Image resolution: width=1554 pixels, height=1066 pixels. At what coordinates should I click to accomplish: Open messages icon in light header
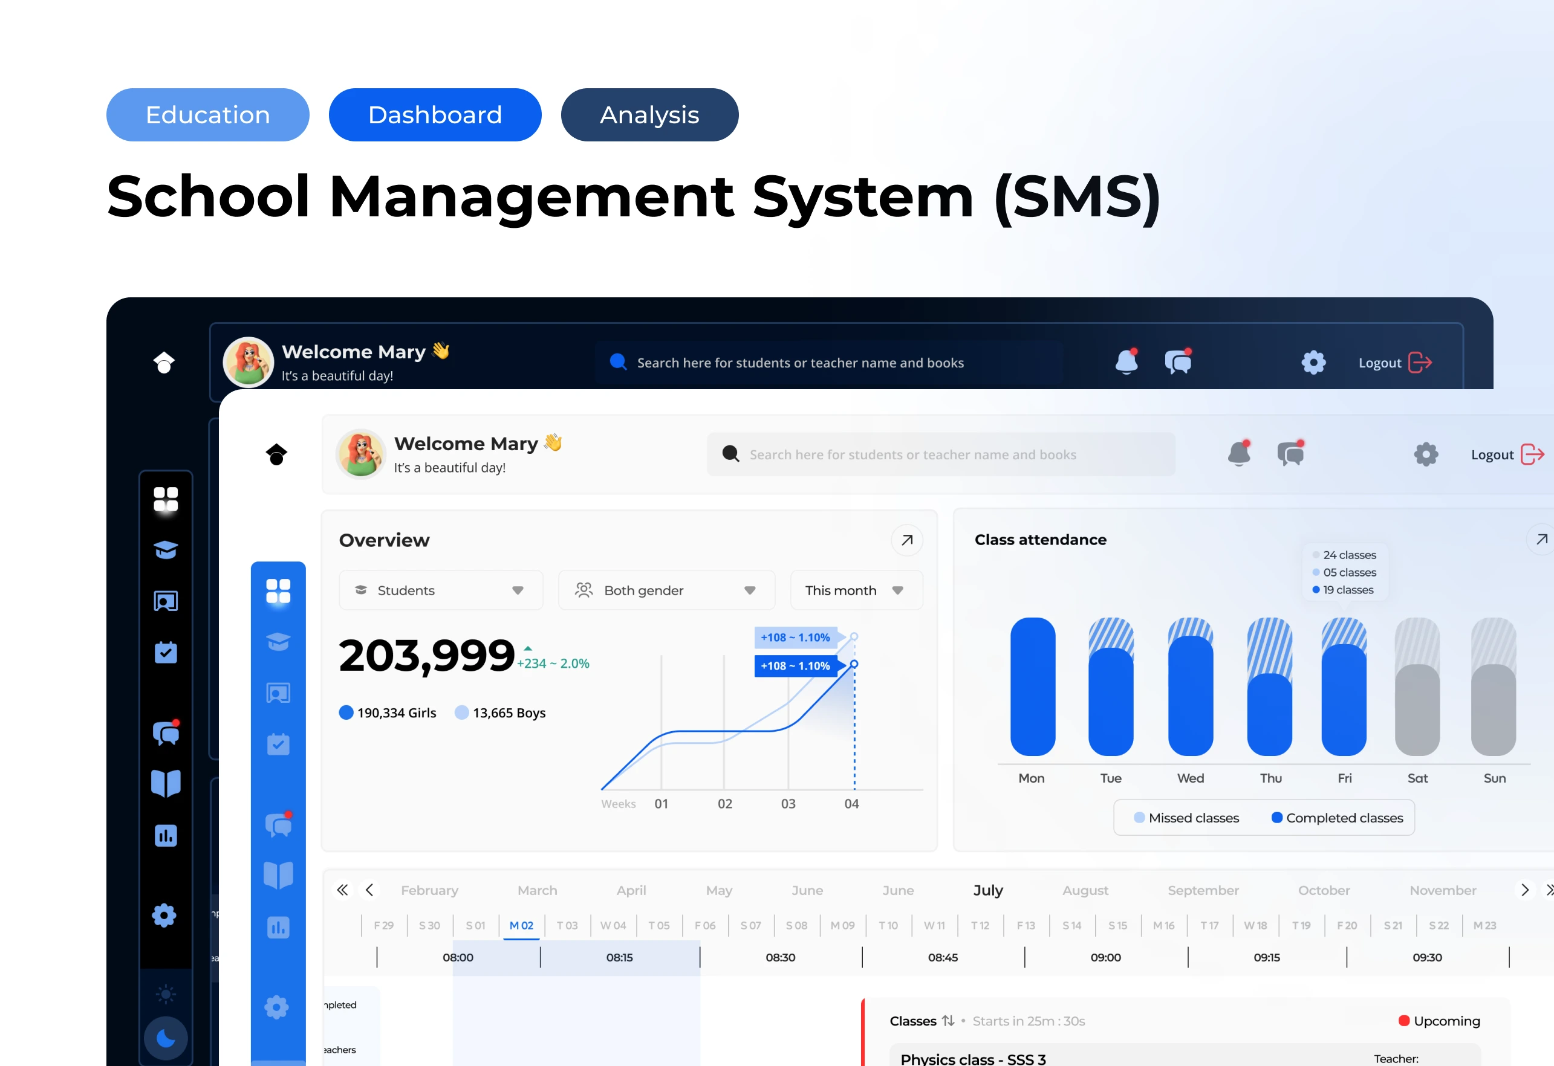tap(1290, 453)
